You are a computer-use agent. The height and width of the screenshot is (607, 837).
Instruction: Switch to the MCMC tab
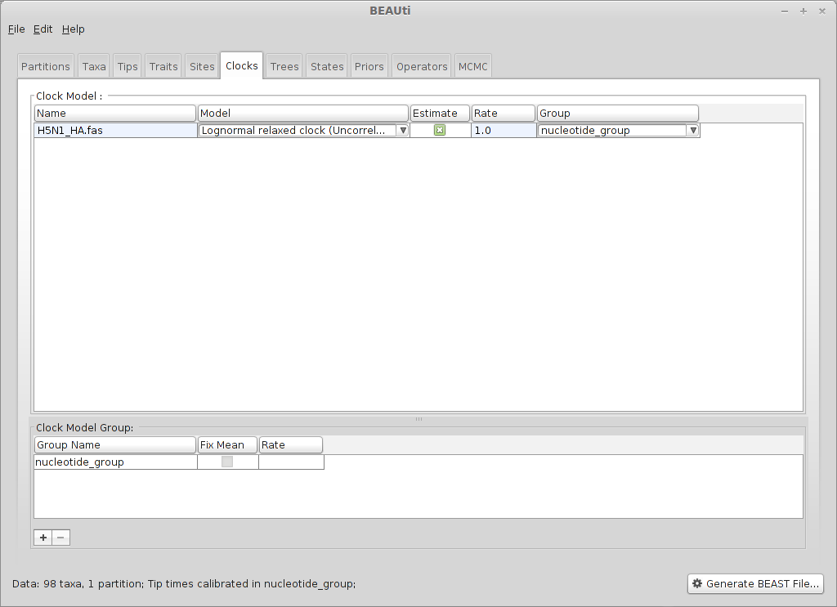[473, 66]
